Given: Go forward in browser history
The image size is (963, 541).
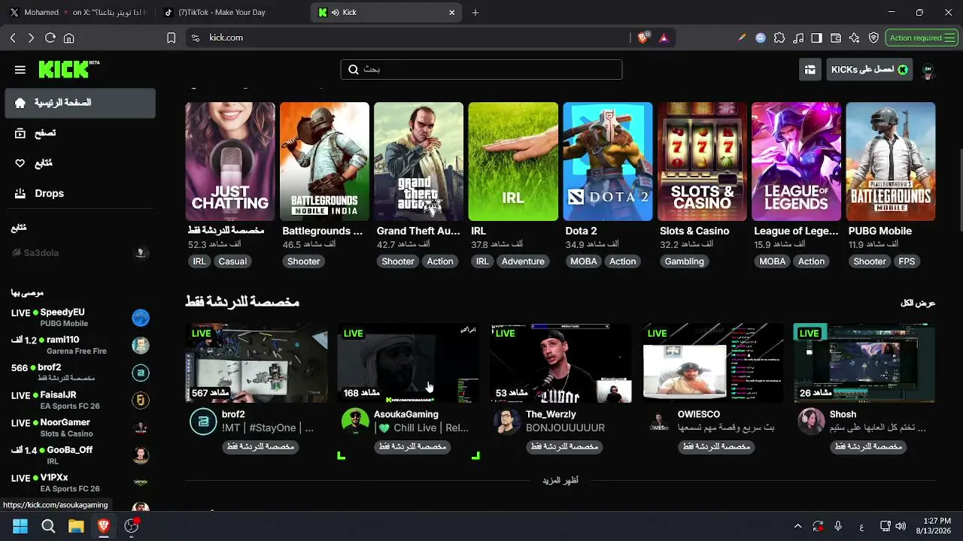Looking at the screenshot, I should pos(31,38).
